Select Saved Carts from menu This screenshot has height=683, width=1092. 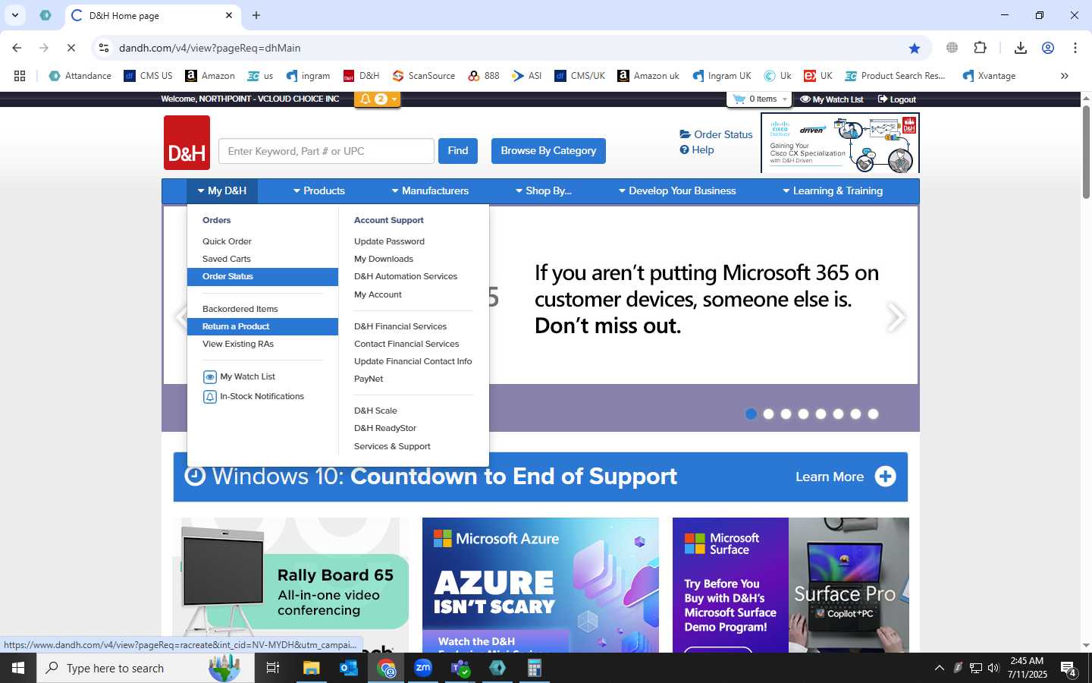pyautogui.click(x=226, y=259)
